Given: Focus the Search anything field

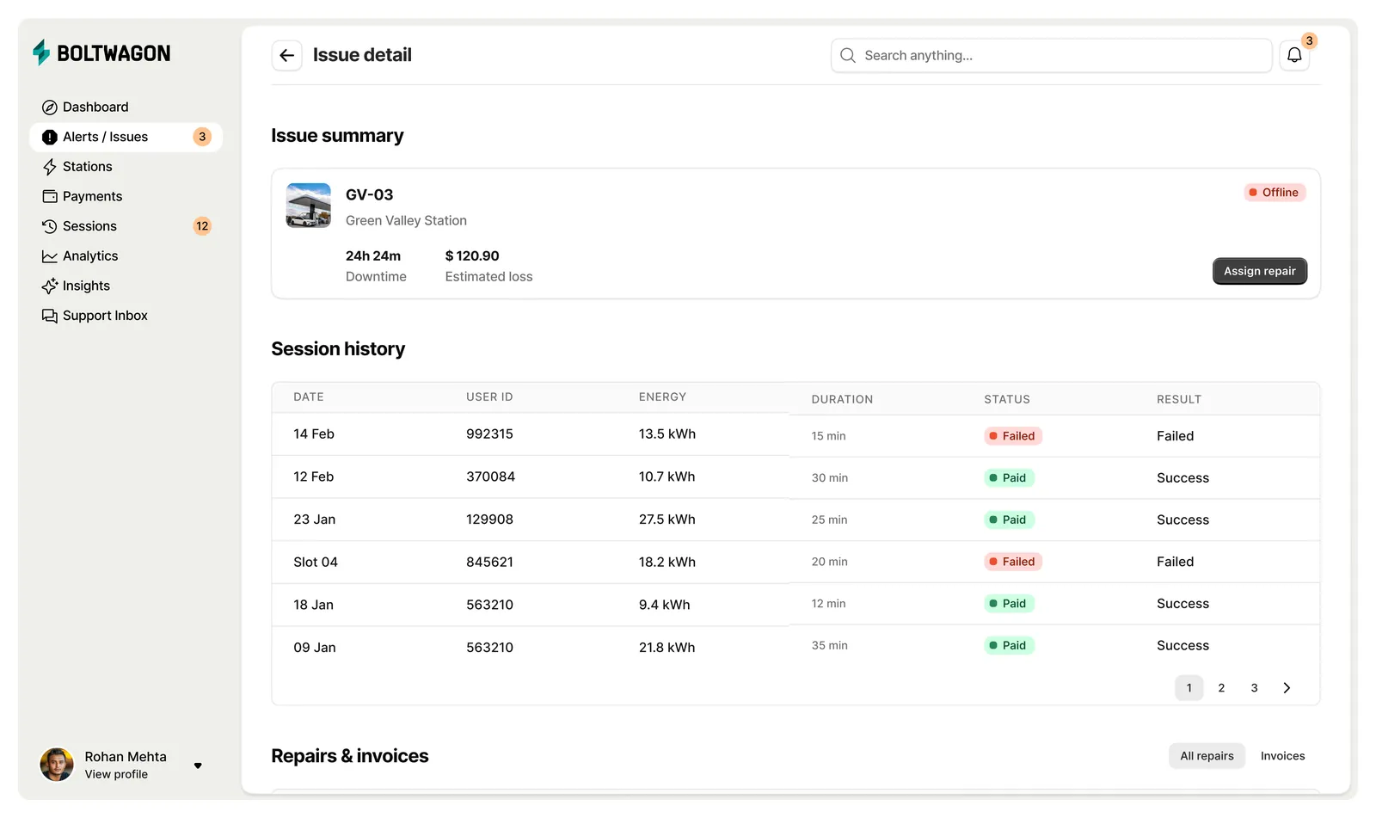Looking at the screenshot, I should point(1051,56).
